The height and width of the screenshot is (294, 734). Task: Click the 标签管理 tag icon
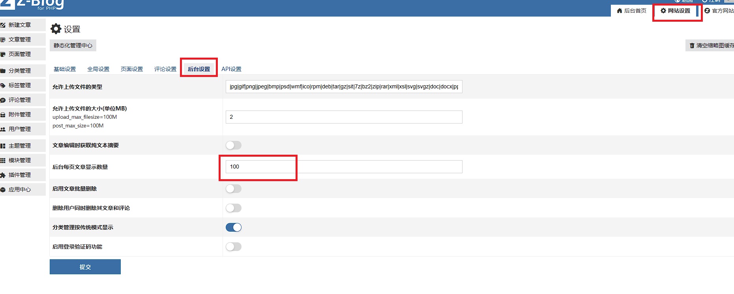3,86
